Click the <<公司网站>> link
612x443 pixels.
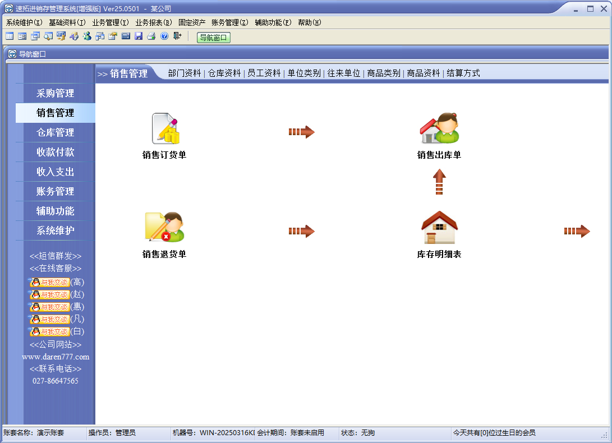56,345
